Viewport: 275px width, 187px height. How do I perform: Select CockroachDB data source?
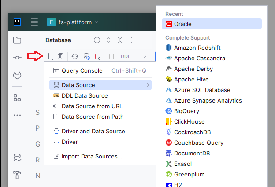pos(212,132)
